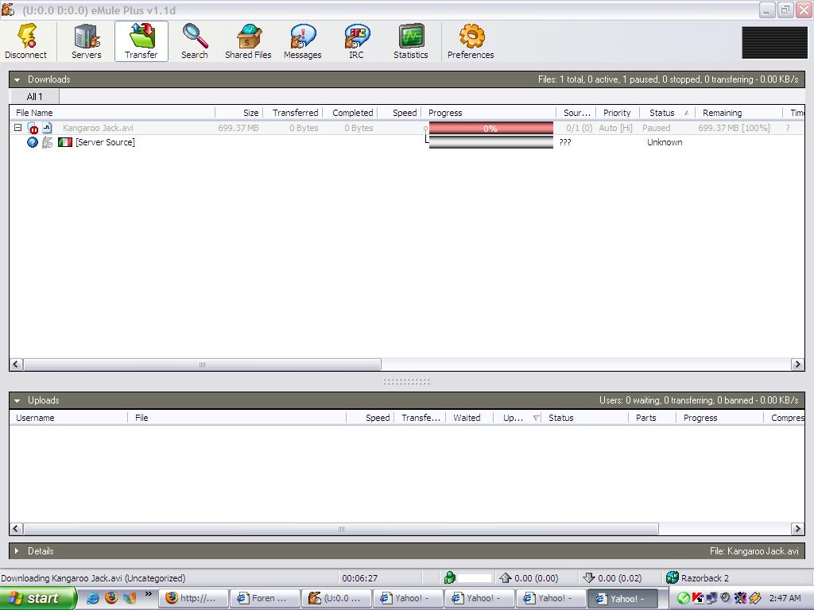Switch to the Firefox http taskbar window
The height and width of the screenshot is (610, 814).
[x=193, y=598]
